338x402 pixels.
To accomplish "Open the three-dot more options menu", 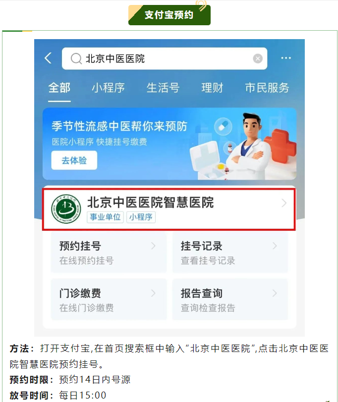I will click(286, 58).
